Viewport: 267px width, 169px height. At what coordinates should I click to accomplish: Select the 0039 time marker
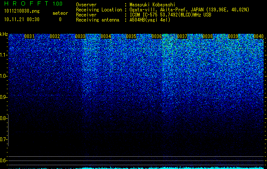tap(233, 36)
